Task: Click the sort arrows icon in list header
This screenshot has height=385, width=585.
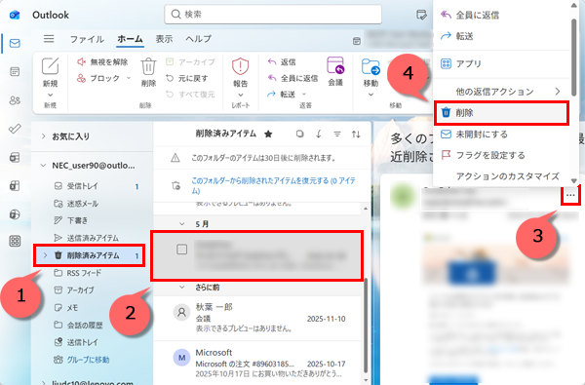Action: click(356, 134)
